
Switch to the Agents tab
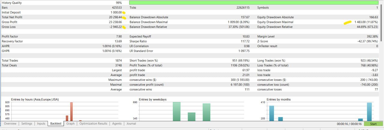(117, 124)
